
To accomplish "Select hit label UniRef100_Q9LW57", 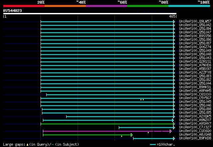I will (x=195, y=21).
